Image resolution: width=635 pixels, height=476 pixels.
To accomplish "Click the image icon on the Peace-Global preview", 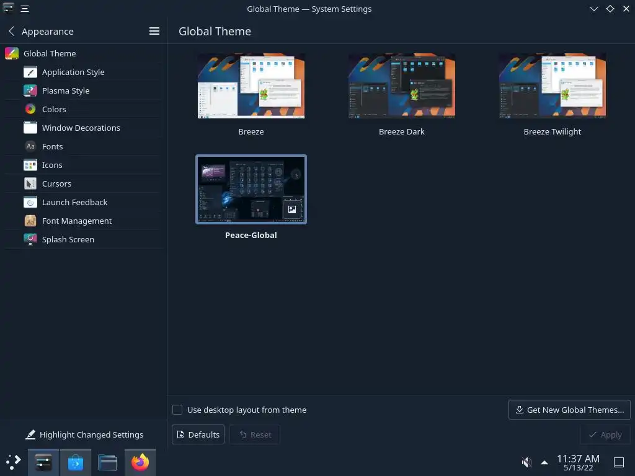I will [x=292, y=209].
